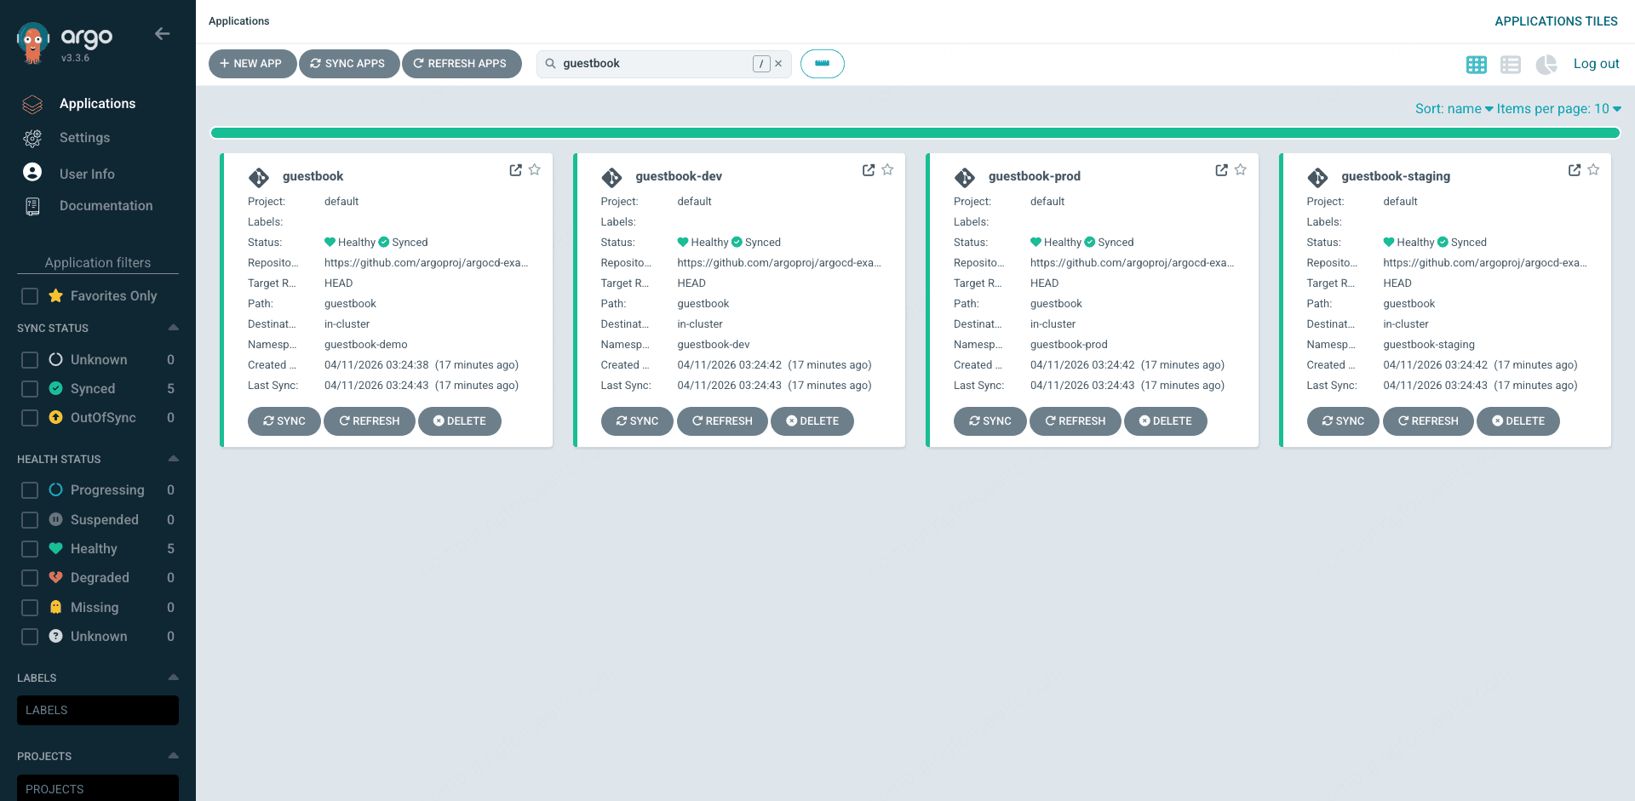
Task: Check the Healthy health status filter
Action: [x=29, y=548]
